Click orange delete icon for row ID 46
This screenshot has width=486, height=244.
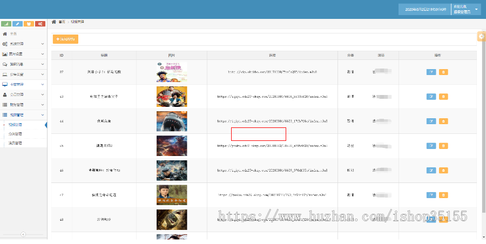pyautogui.click(x=443, y=170)
